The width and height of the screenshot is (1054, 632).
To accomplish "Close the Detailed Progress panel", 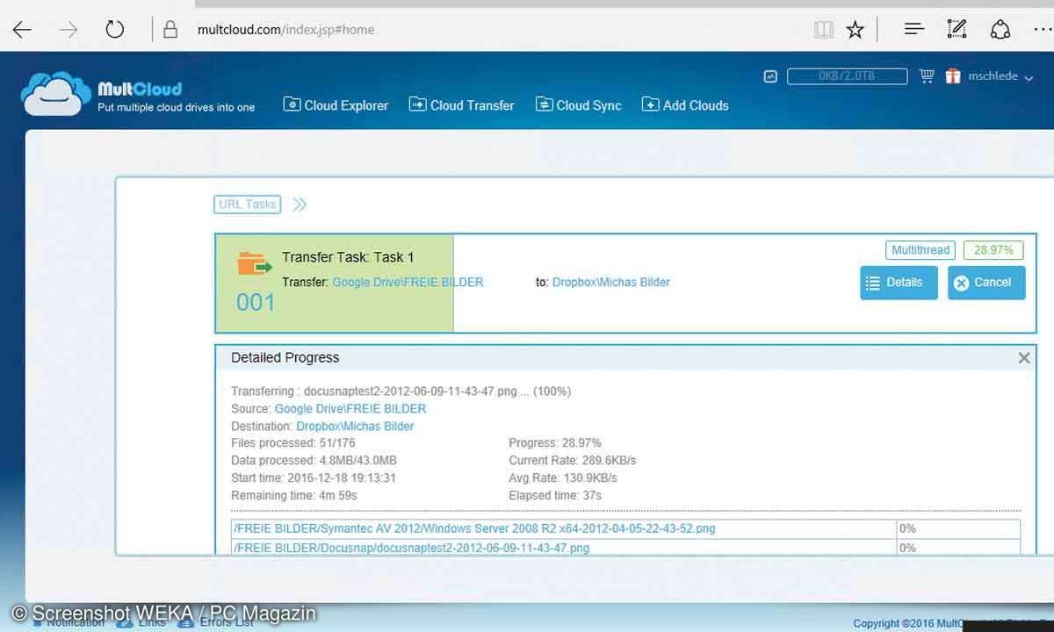I will [1024, 358].
